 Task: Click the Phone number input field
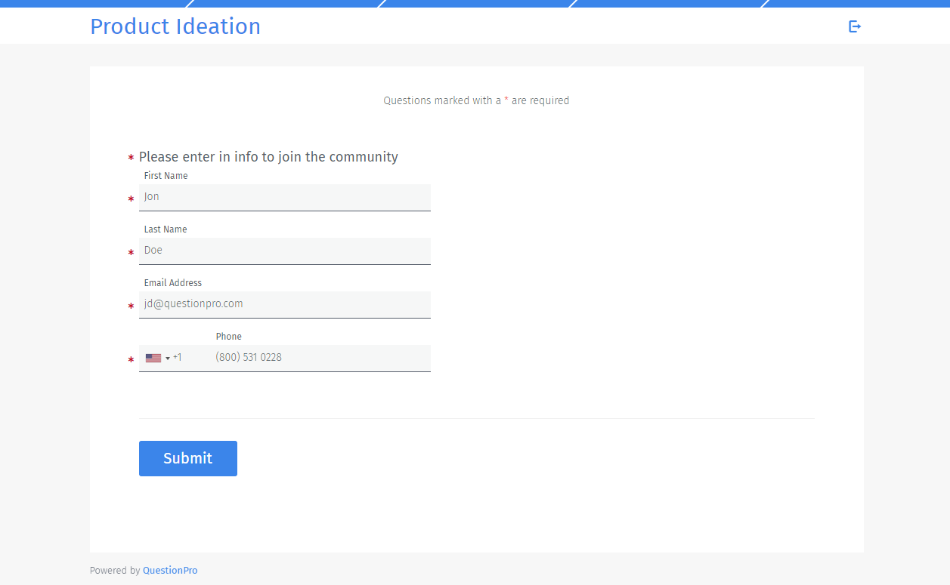pyautogui.click(x=320, y=358)
